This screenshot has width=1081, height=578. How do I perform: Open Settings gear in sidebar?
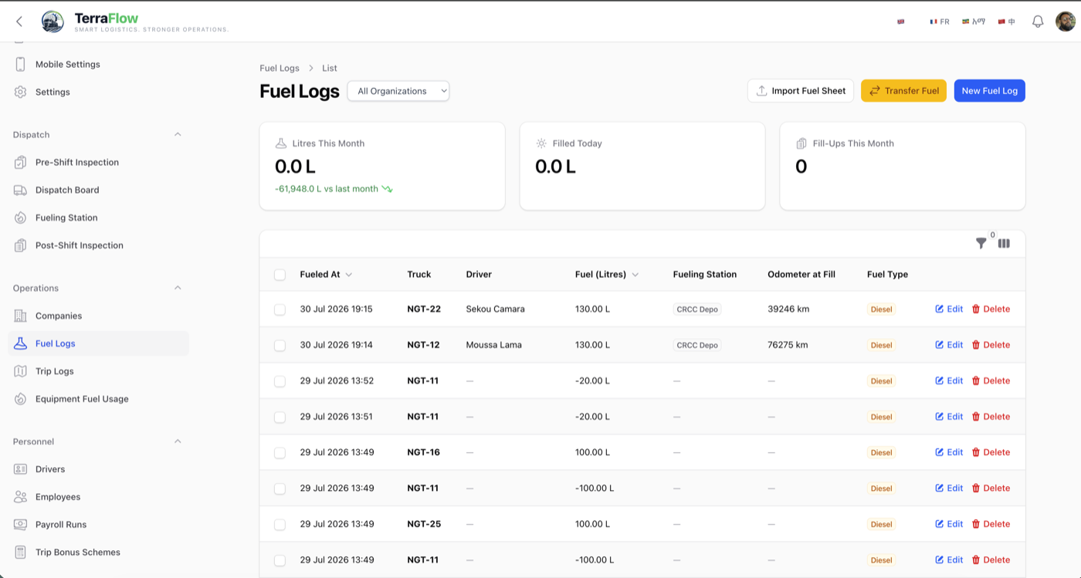[98, 92]
